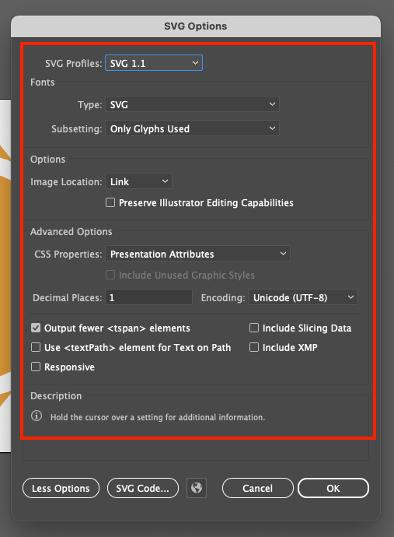
Task: Open the Fonts Type dropdown
Action: [192, 104]
